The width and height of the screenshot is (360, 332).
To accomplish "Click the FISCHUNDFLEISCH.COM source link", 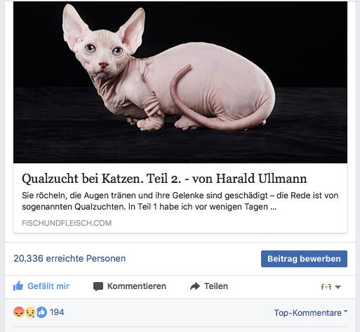I will click(67, 223).
